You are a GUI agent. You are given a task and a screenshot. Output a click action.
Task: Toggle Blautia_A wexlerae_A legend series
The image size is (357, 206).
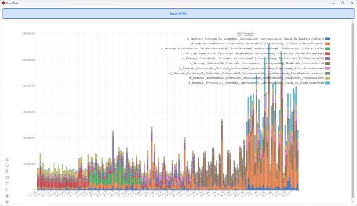(259, 39)
